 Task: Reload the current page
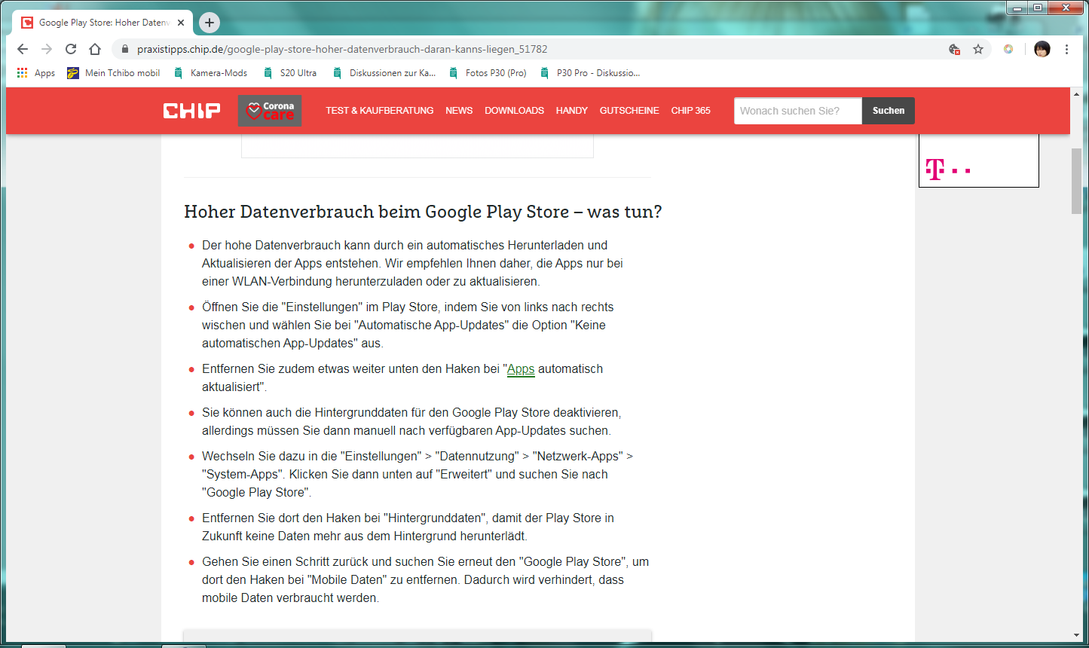[71, 49]
